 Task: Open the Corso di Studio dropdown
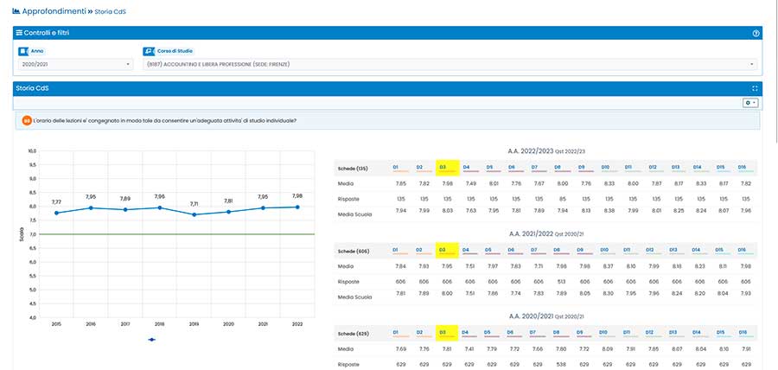(x=450, y=64)
